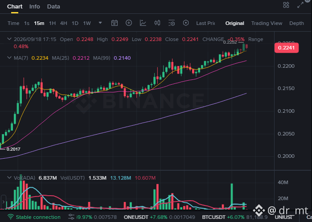Viewport: 312px width, 222px height.
Task: Click the hexagon chart preferences icon
Action: 186,23
